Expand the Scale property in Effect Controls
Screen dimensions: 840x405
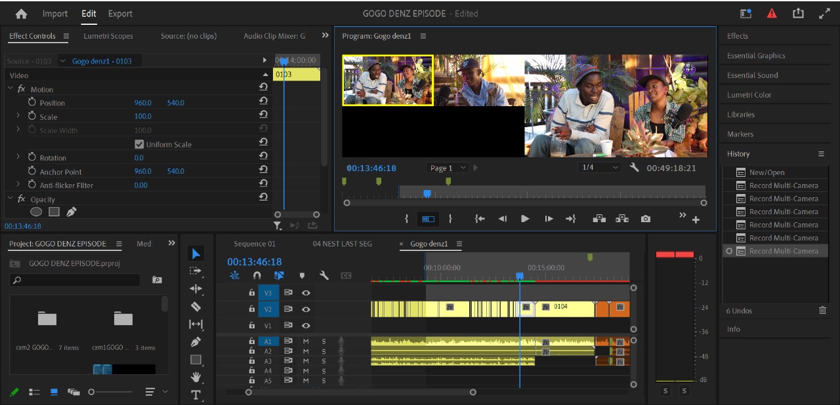[x=18, y=116]
